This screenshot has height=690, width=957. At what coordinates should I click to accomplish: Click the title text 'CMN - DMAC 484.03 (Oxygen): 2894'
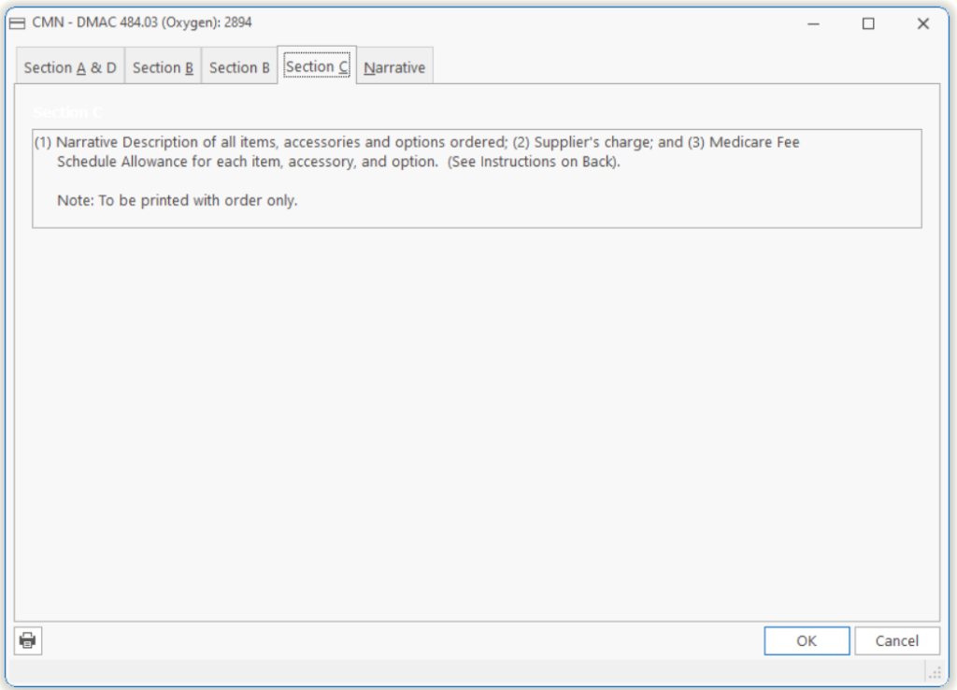[142, 22]
